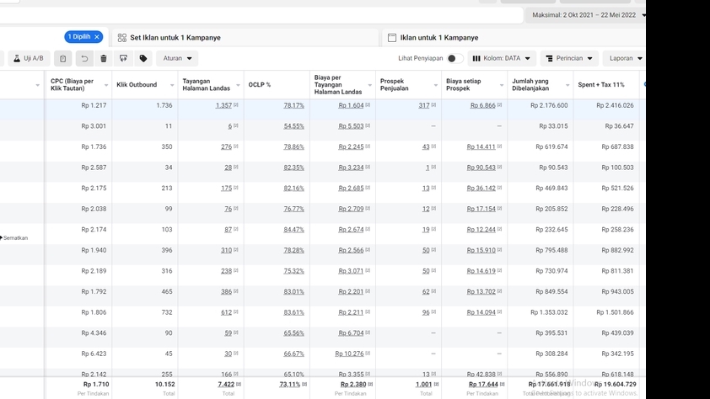Open the 310 landing page views link
This screenshot has height=399, width=710.
[x=226, y=250]
